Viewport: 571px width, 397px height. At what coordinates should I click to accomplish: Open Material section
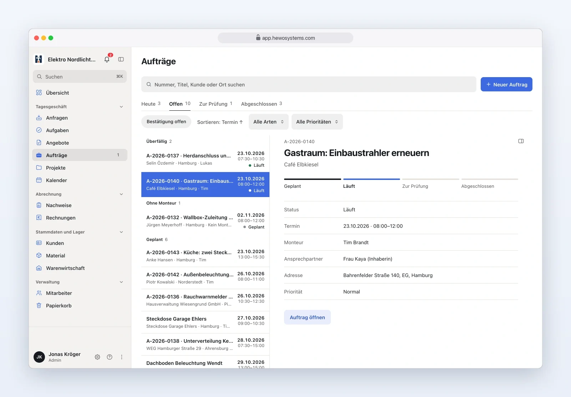pos(80,256)
